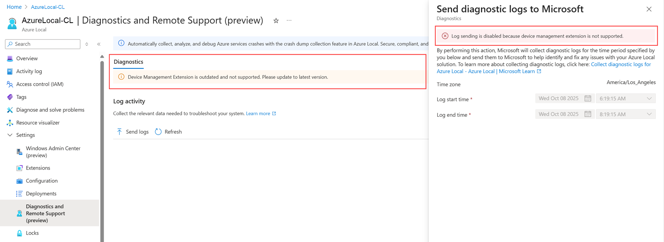Image resolution: width=664 pixels, height=242 pixels.
Task: Navigate to Home in the breadcrumb
Action: (x=14, y=7)
